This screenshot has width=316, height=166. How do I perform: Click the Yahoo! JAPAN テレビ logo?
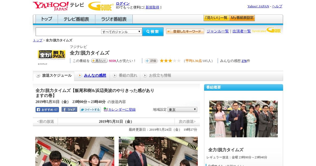pyautogui.click(x=58, y=6)
